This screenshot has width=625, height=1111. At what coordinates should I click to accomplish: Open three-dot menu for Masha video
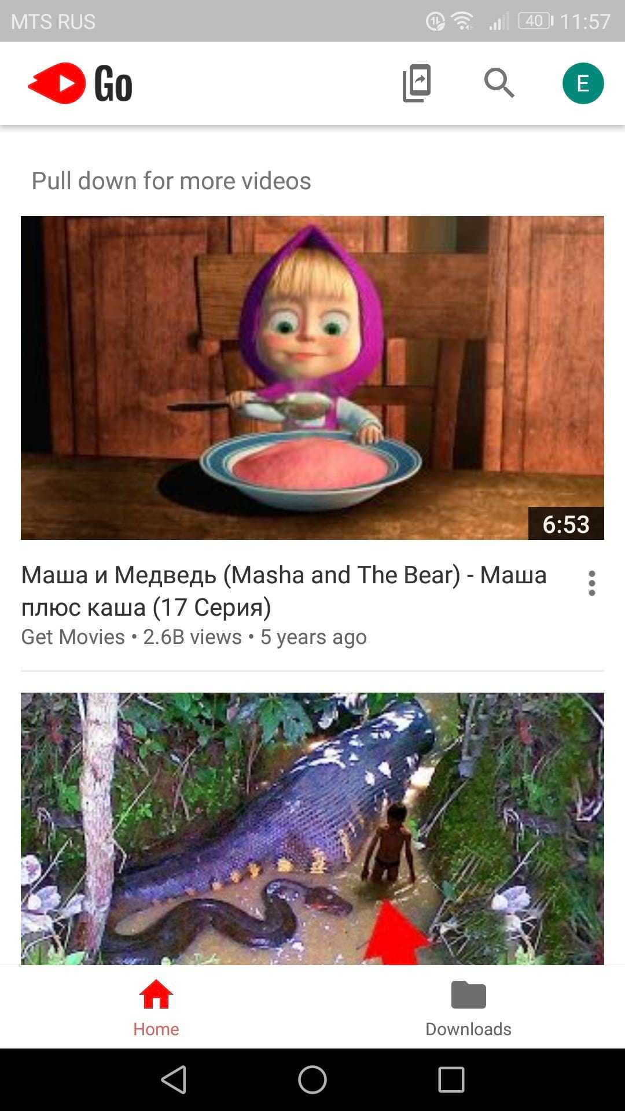(591, 583)
